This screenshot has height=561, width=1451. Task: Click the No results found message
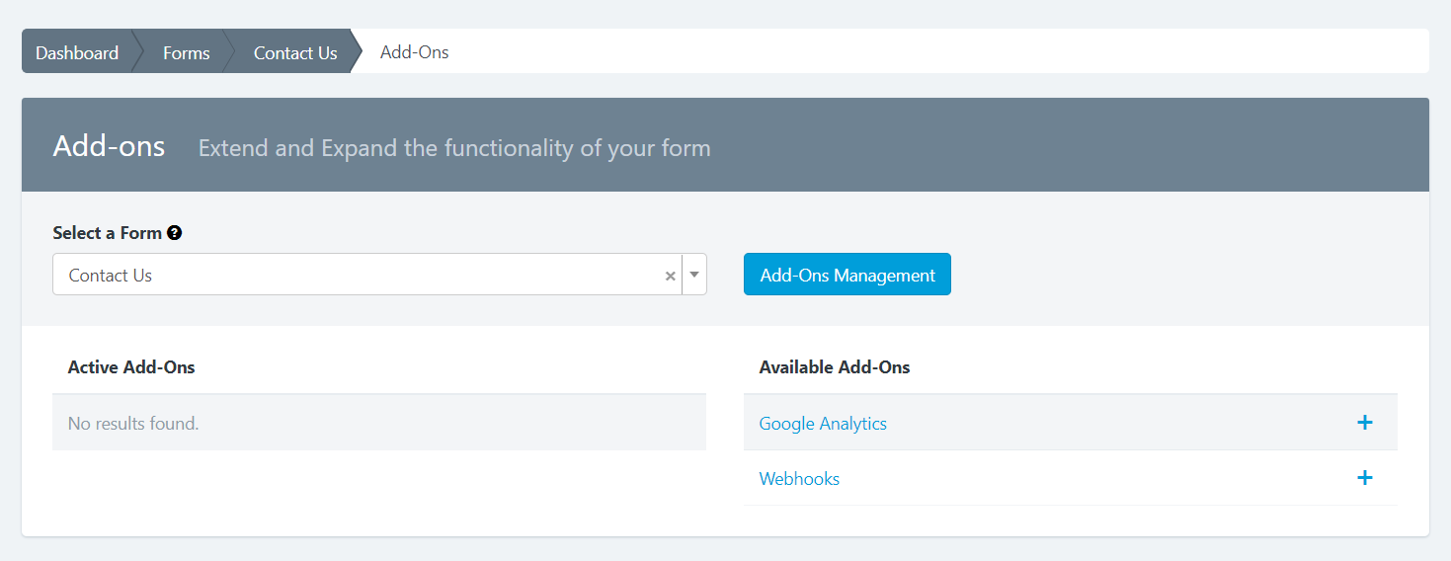(133, 424)
